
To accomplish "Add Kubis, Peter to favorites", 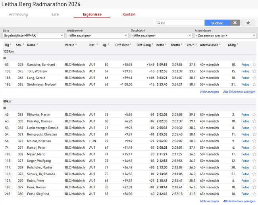I will (x=254, y=180).
